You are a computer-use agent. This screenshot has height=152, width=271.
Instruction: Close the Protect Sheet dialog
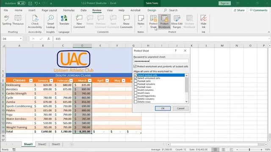[185, 51]
